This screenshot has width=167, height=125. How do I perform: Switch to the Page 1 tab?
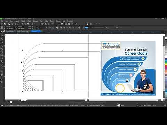(24, 100)
